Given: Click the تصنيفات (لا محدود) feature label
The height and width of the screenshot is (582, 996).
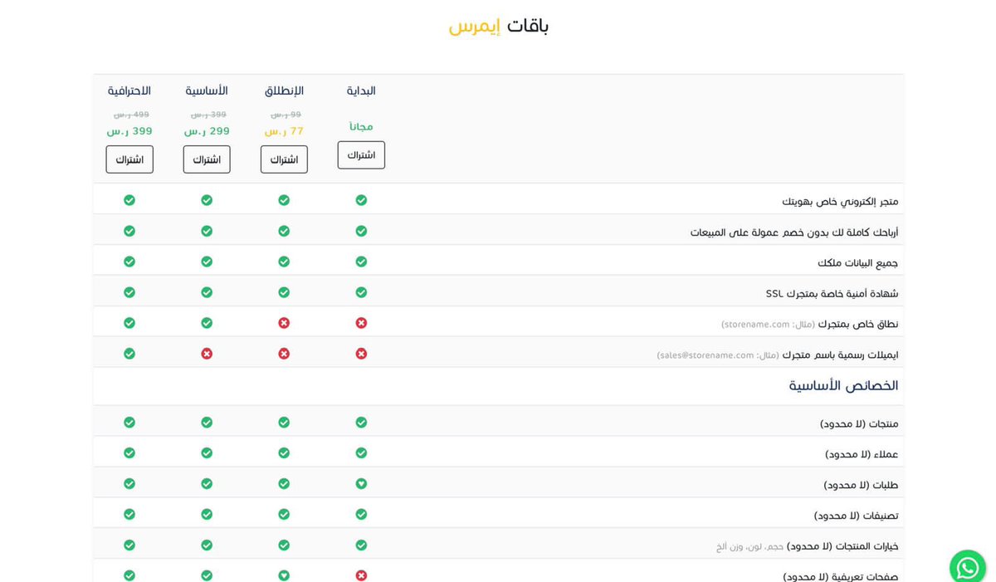Looking at the screenshot, I should click(856, 516).
